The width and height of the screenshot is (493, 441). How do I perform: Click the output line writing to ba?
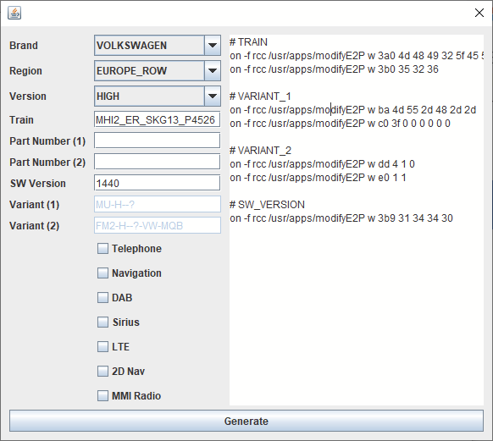click(352, 110)
